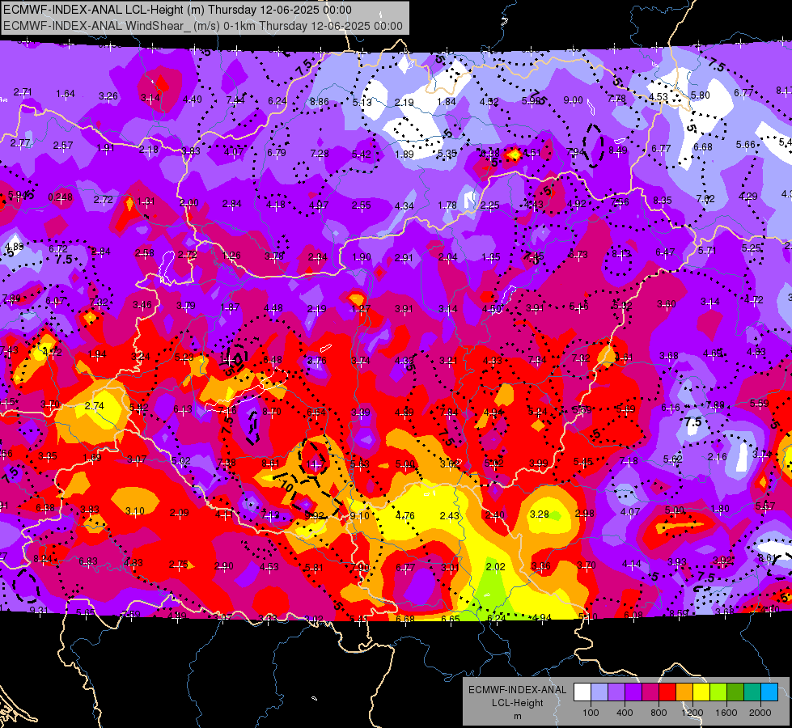Screen dimensions: 792x728
Task: Click the grid value 3.10
Action: [x=135, y=511]
